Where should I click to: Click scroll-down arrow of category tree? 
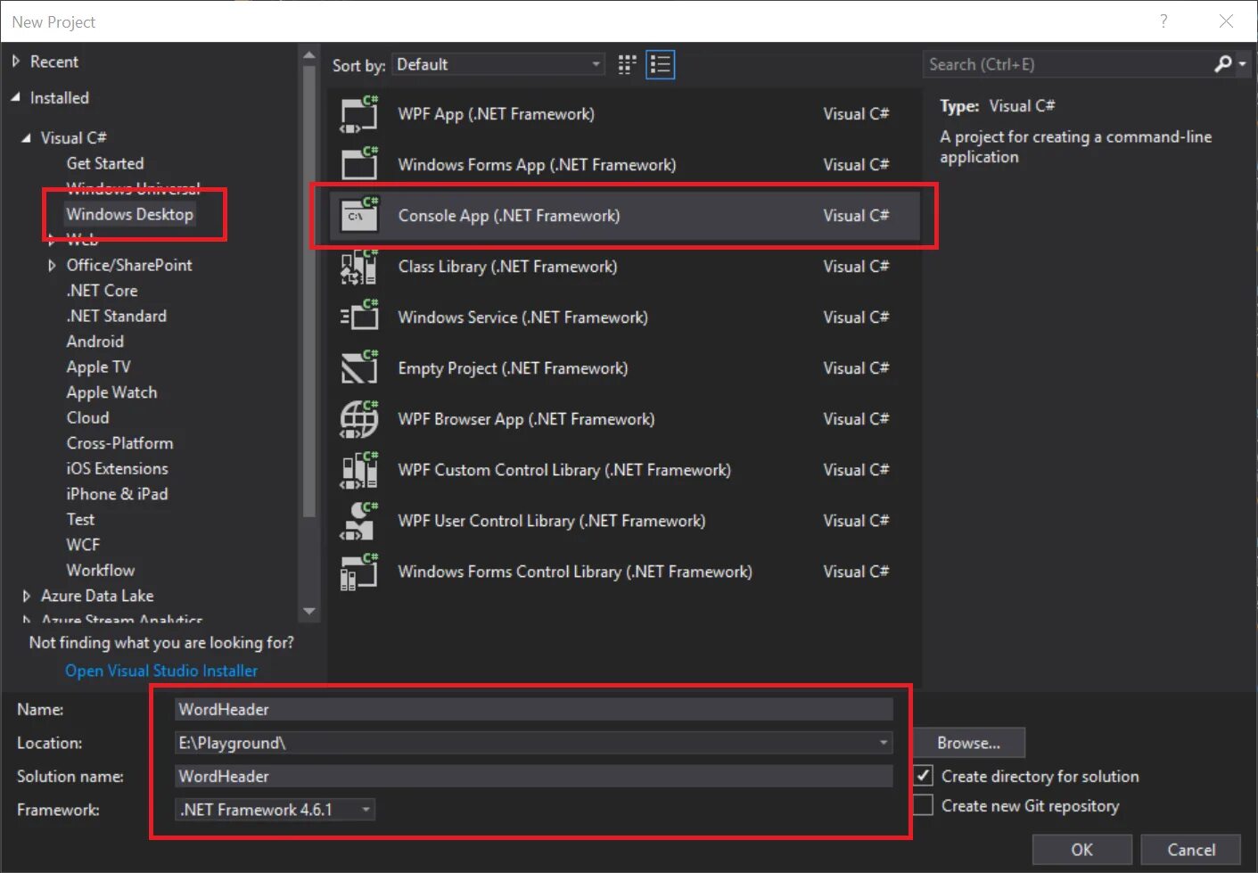309,612
